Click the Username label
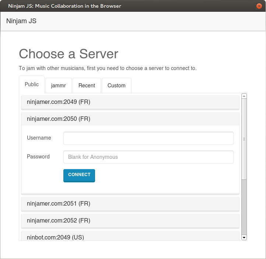The width and height of the screenshot is (266, 259). [x=39, y=138]
